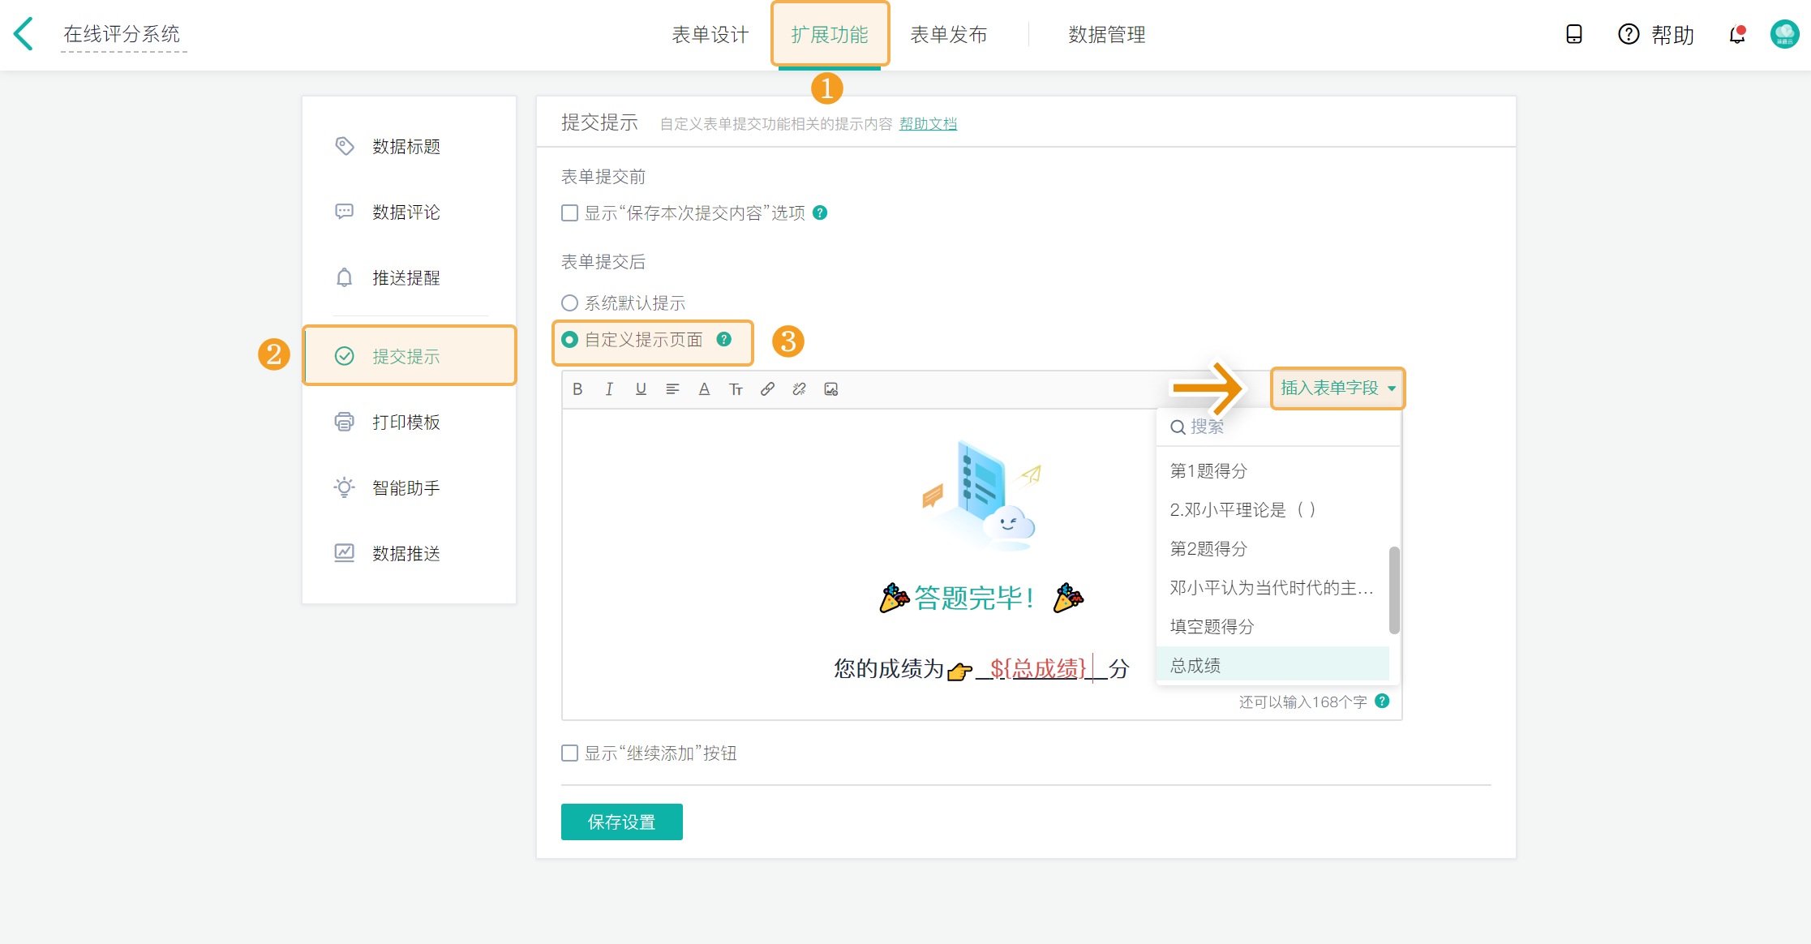Screen dimensions: 1811x944
Task: Click the insert image toolbar icon
Action: (x=830, y=389)
